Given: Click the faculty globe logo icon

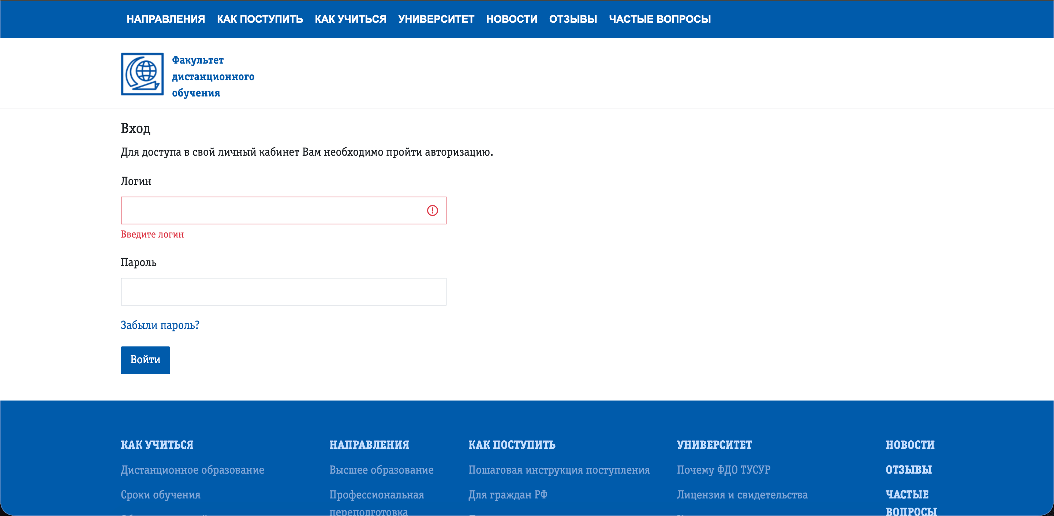Looking at the screenshot, I should [x=142, y=74].
